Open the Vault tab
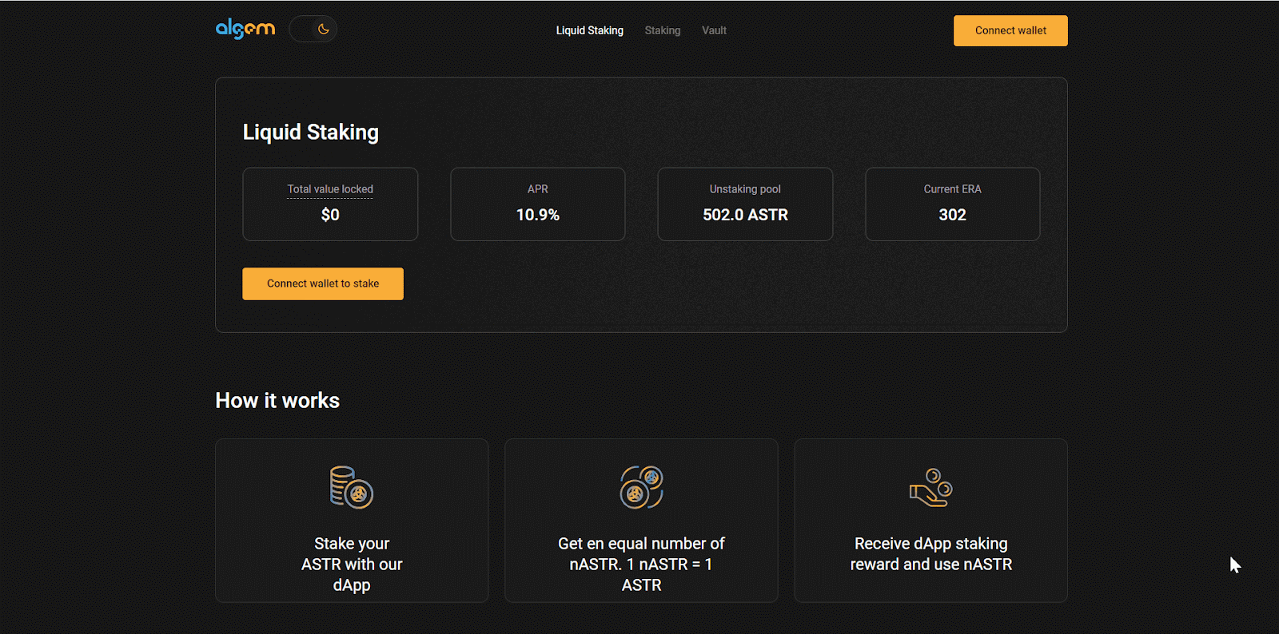The width and height of the screenshot is (1279, 634). pos(714,30)
